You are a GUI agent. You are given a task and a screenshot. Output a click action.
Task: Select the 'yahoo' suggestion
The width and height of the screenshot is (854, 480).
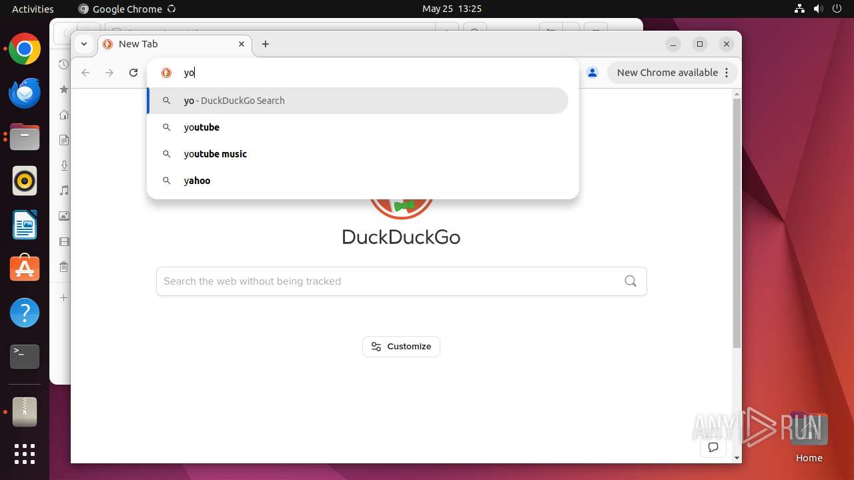coord(358,181)
